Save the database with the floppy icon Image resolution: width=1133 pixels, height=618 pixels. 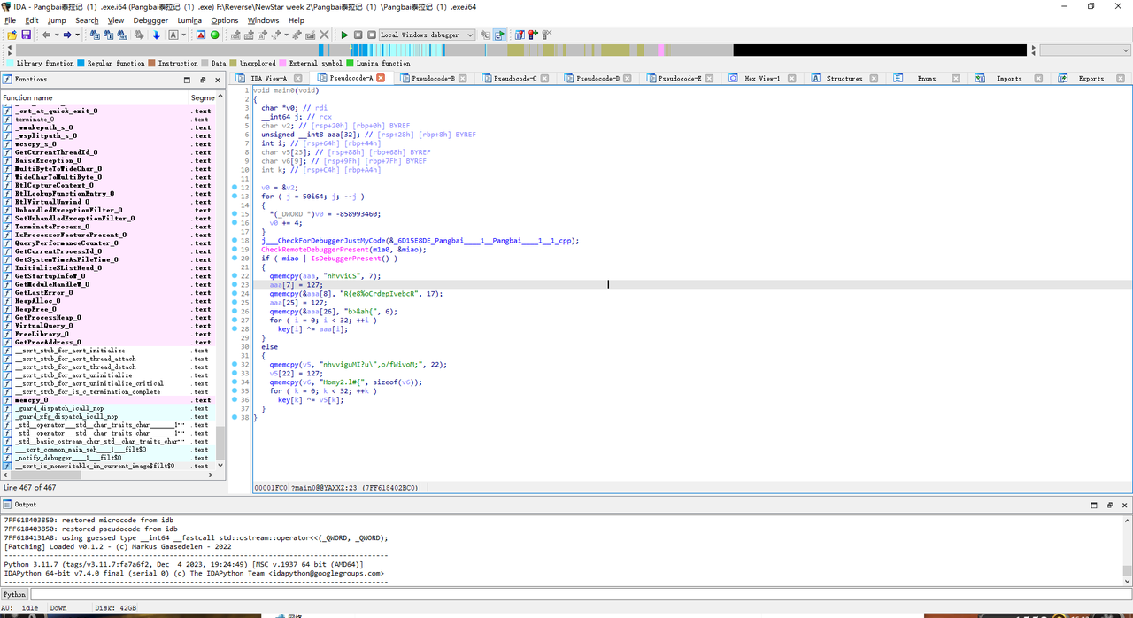pos(26,35)
